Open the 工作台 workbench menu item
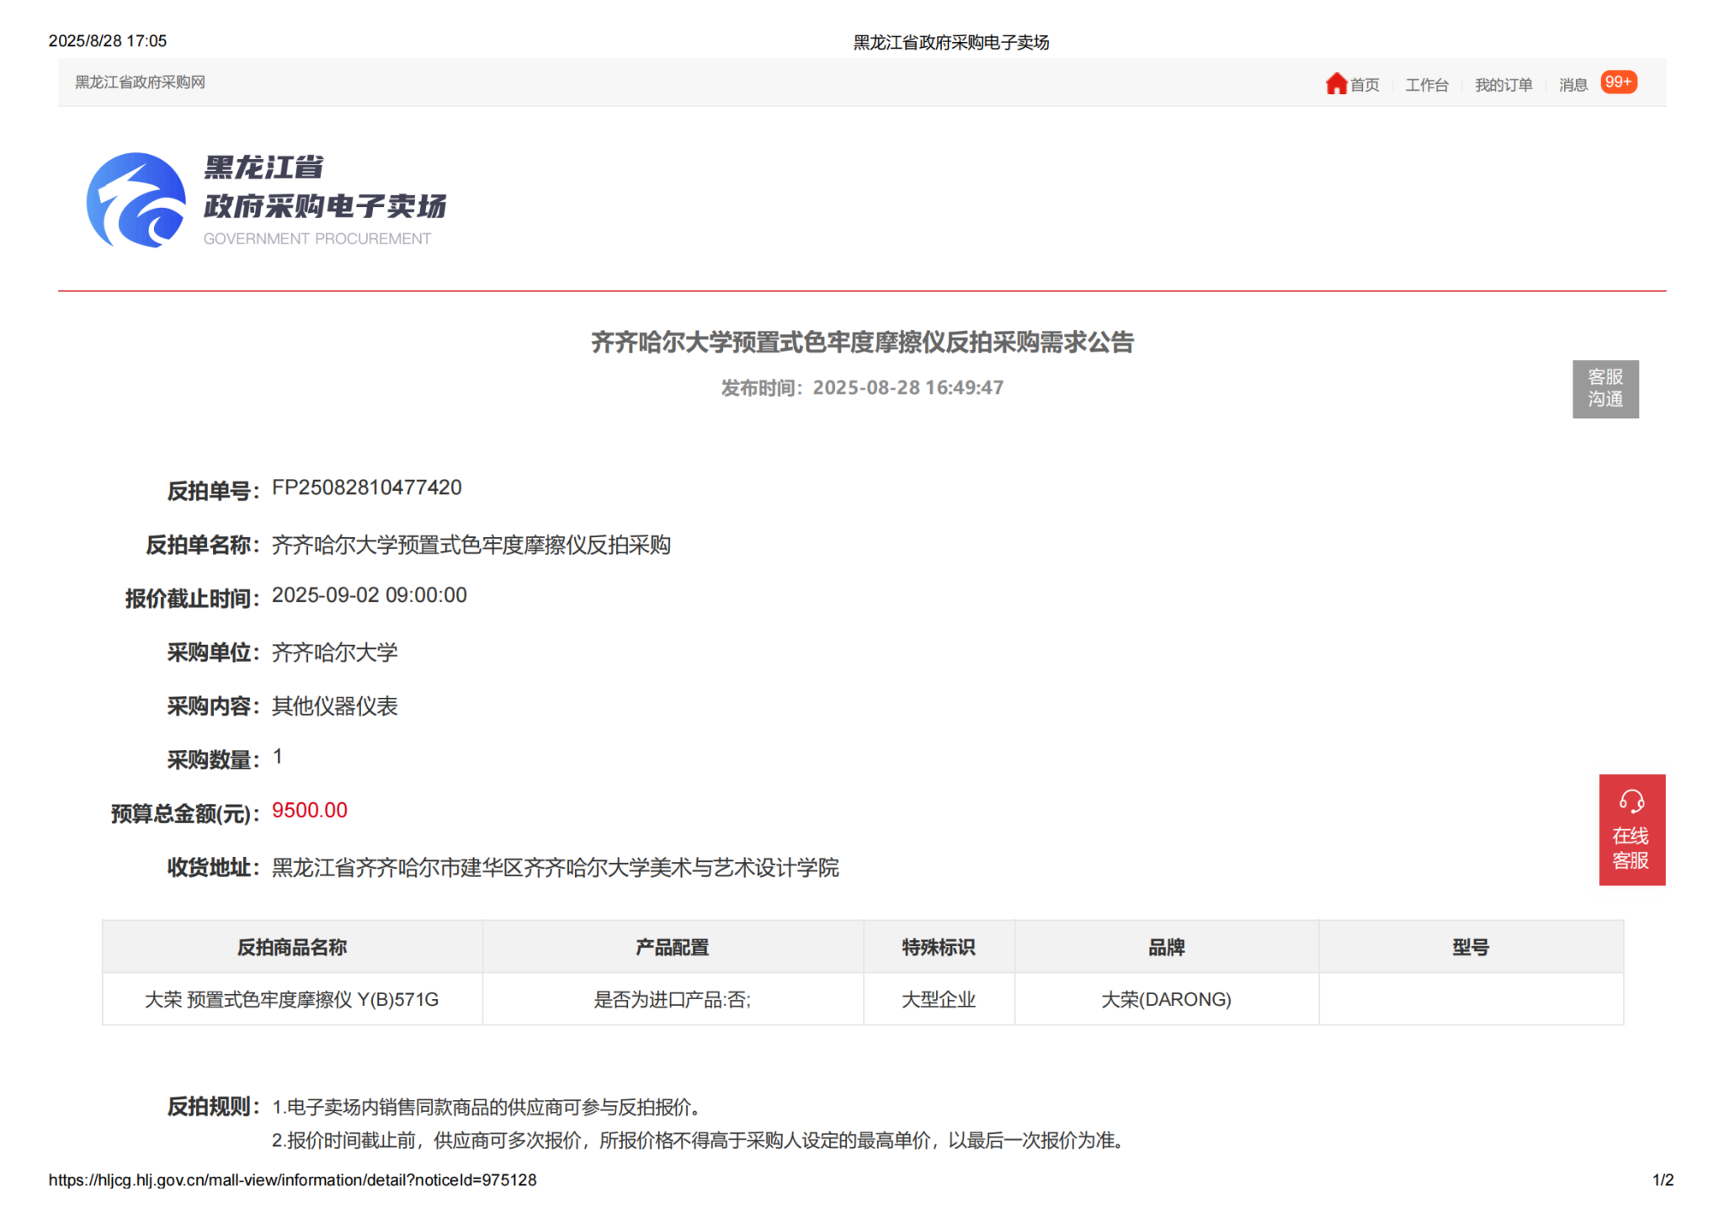 (1426, 85)
